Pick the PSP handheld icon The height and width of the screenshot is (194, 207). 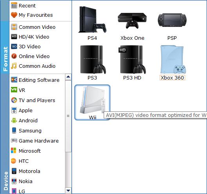tap(172, 20)
